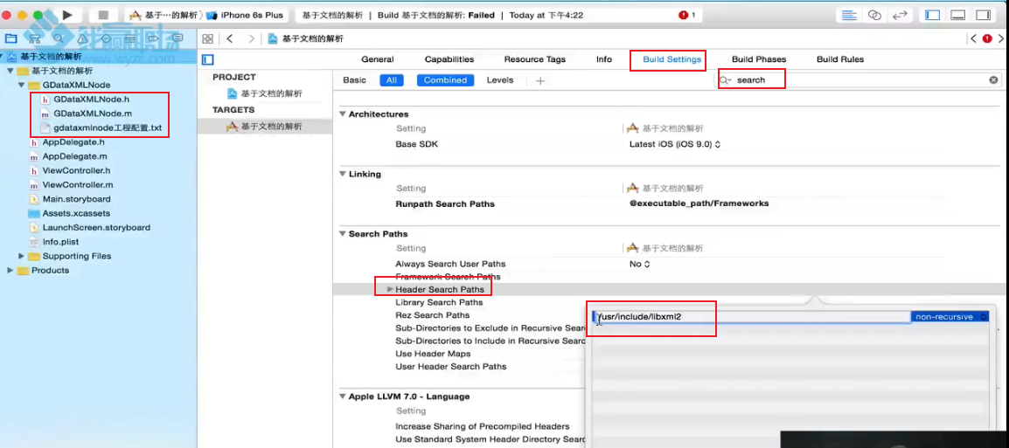Switch to the Info tab
This screenshot has height=448, width=1009.
click(x=603, y=59)
